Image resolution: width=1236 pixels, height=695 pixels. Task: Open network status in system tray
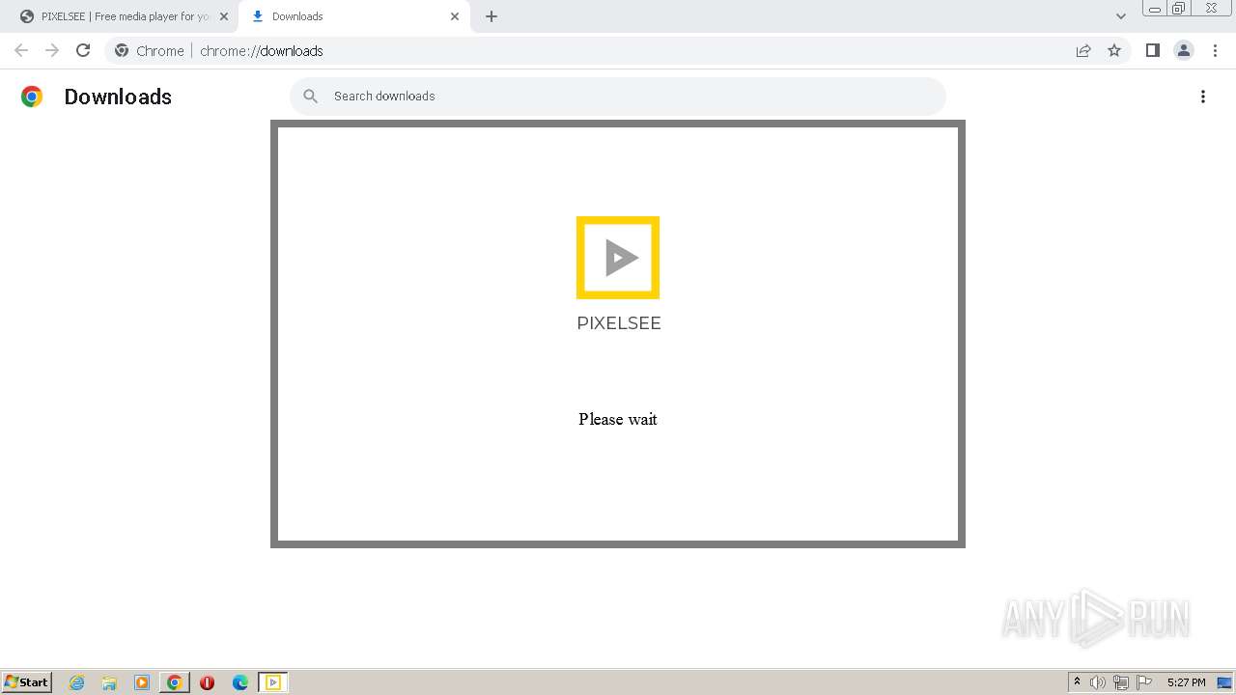click(1121, 682)
